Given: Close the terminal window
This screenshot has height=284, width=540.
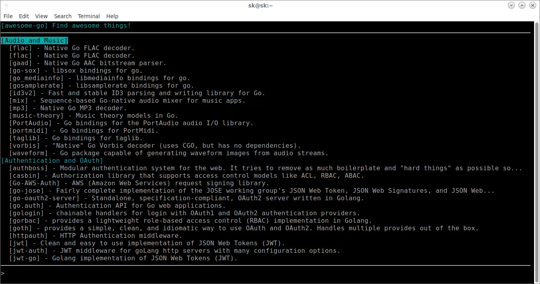Looking at the screenshot, I should click(x=532, y=5).
